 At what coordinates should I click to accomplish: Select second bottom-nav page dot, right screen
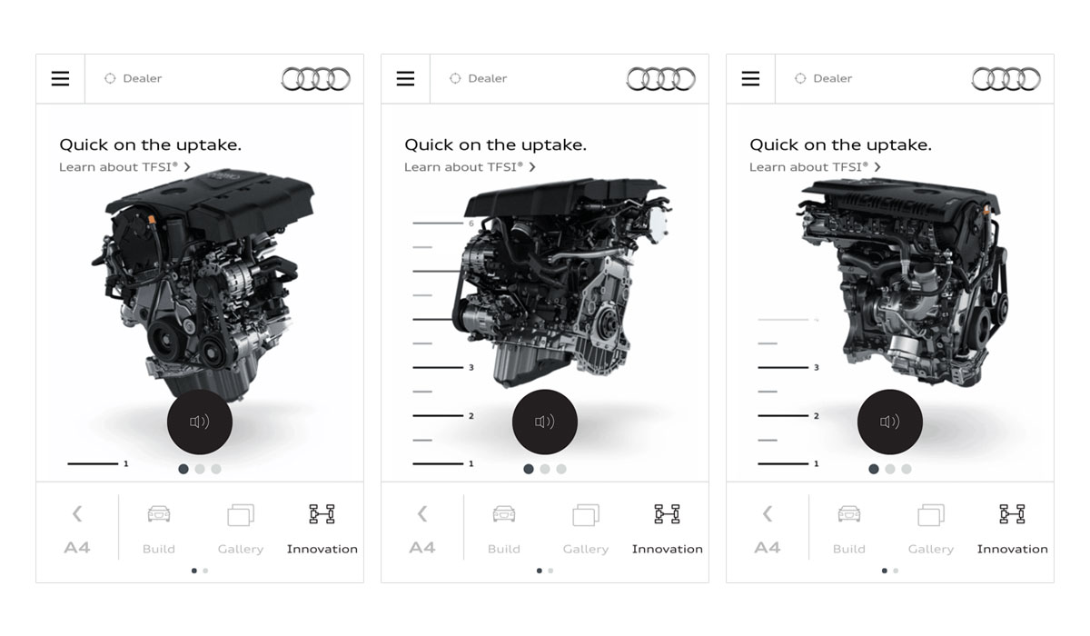tap(896, 571)
